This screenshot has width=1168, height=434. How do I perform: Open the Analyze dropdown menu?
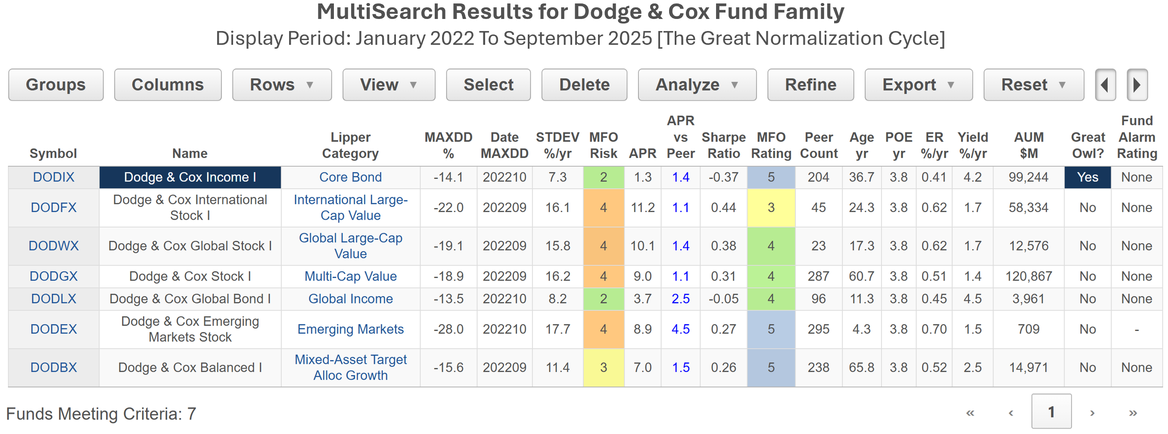[696, 85]
